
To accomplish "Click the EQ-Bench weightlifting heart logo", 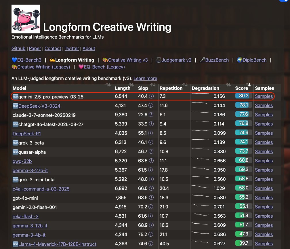I will [26, 19].
